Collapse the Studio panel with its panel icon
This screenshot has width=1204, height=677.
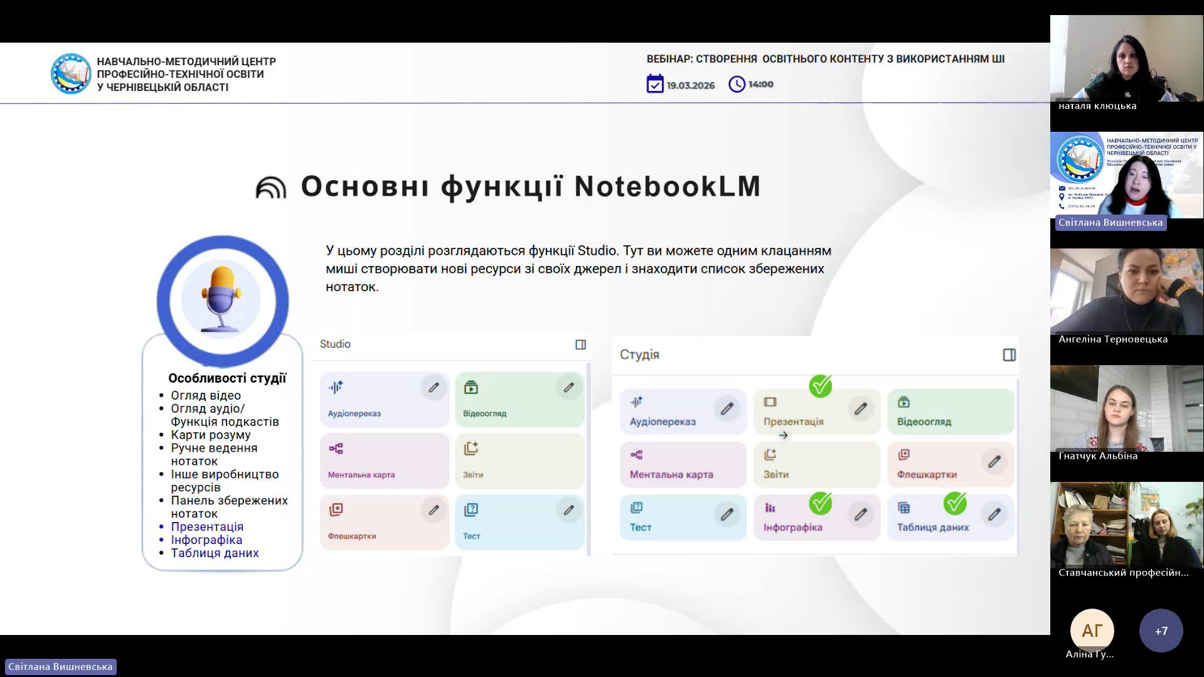[580, 344]
